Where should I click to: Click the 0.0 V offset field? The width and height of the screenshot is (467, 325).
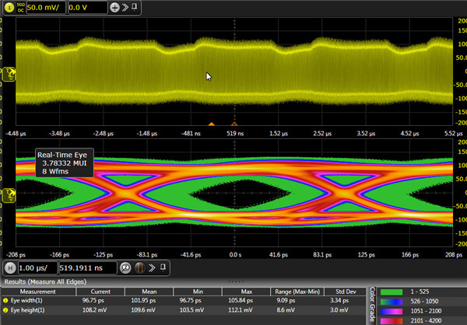[86, 6]
